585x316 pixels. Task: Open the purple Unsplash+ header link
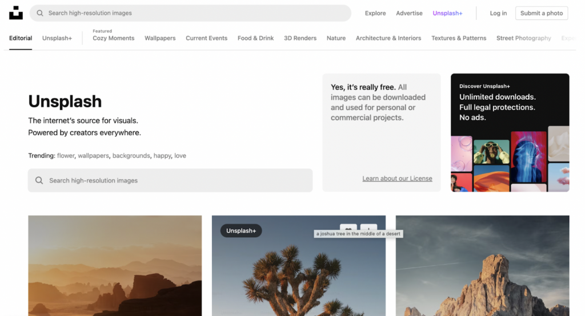pyautogui.click(x=447, y=13)
